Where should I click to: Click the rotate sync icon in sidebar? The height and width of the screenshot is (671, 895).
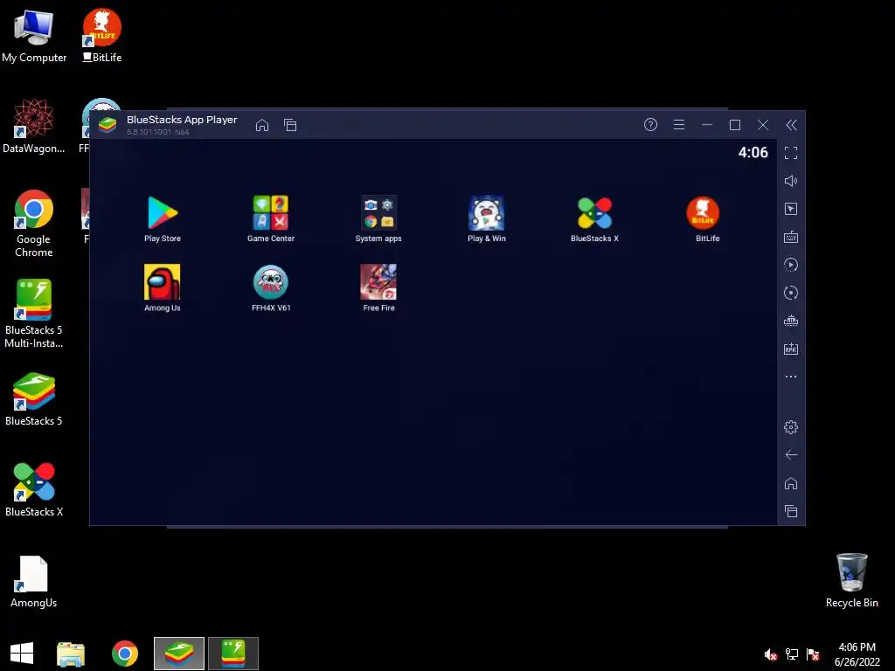(791, 293)
